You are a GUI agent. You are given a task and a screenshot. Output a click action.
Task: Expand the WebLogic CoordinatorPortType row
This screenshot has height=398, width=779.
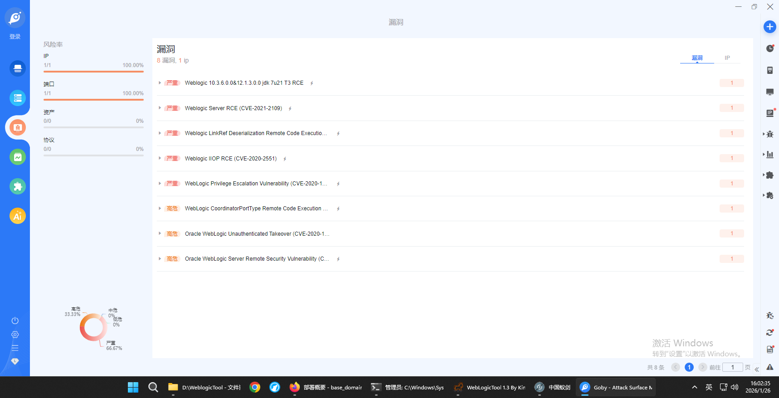(160, 209)
